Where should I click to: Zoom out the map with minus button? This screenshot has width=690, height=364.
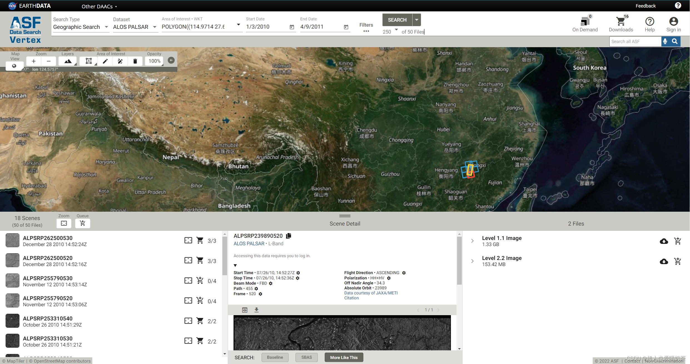click(49, 61)
